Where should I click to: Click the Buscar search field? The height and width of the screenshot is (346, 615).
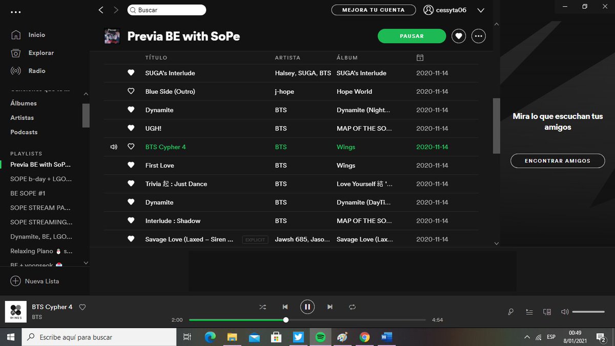(x=166, y=10)
